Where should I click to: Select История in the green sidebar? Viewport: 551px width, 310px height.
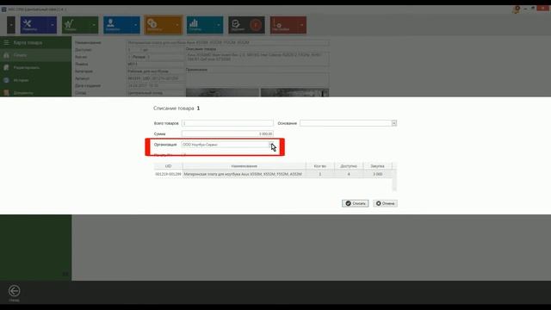click(35, 80)
